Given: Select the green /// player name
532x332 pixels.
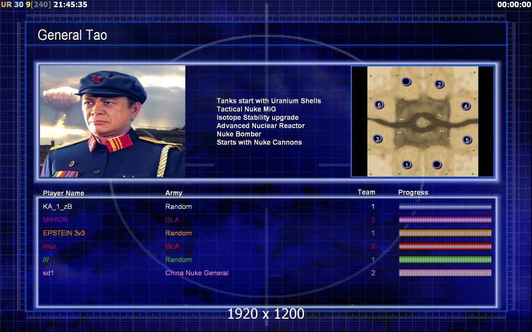Looking at the screenshot, I should point(46,260).
